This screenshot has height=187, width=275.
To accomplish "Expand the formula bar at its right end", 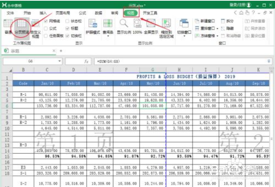I will (269, 61).
